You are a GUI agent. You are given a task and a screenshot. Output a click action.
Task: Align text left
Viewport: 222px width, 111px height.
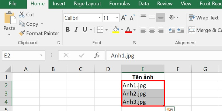coord(144,30)
